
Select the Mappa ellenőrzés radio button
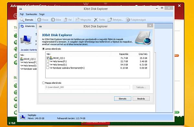pos(43,83)
